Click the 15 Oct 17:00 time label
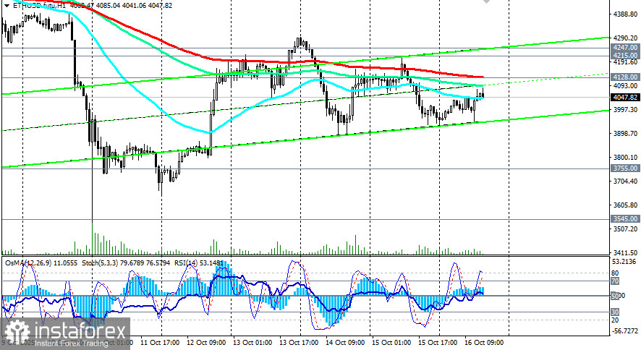Viewport: 641px width, 350px height. (x=438, y=343)
